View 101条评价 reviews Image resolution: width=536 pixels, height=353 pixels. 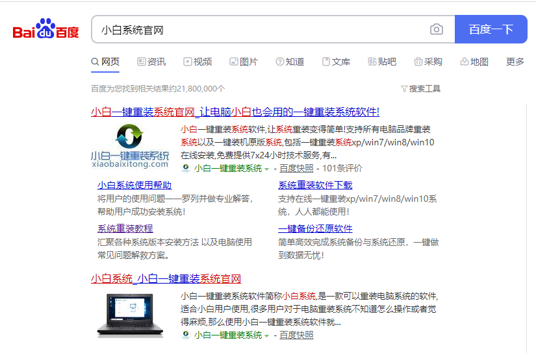coord(342,168)
